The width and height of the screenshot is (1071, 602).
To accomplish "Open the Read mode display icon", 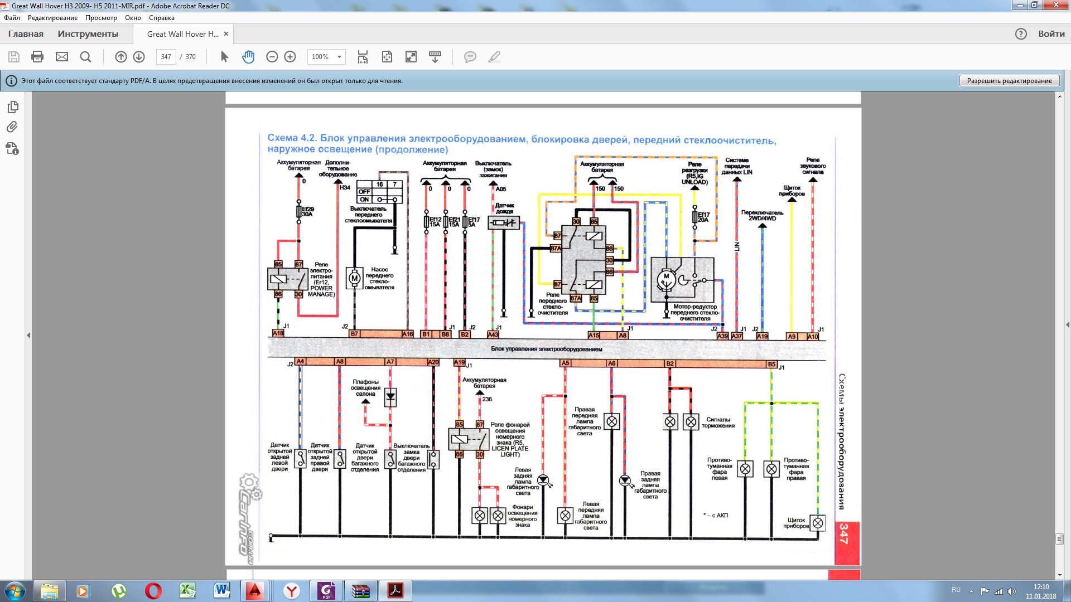I will (x=435, y=57).
